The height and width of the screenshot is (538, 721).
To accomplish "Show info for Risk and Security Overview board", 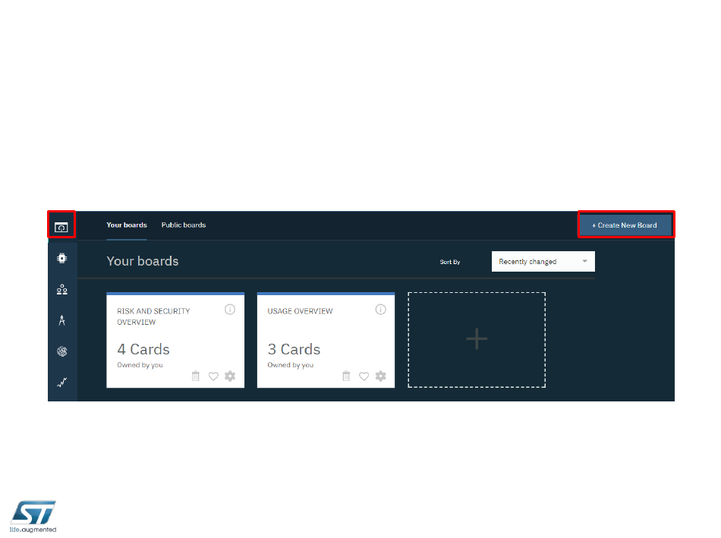I will point(230,310).
